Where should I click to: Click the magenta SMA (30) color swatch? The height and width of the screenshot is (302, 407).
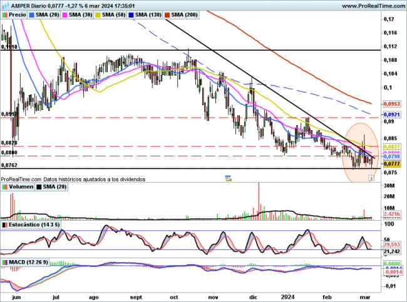click(x=64, y=15)
